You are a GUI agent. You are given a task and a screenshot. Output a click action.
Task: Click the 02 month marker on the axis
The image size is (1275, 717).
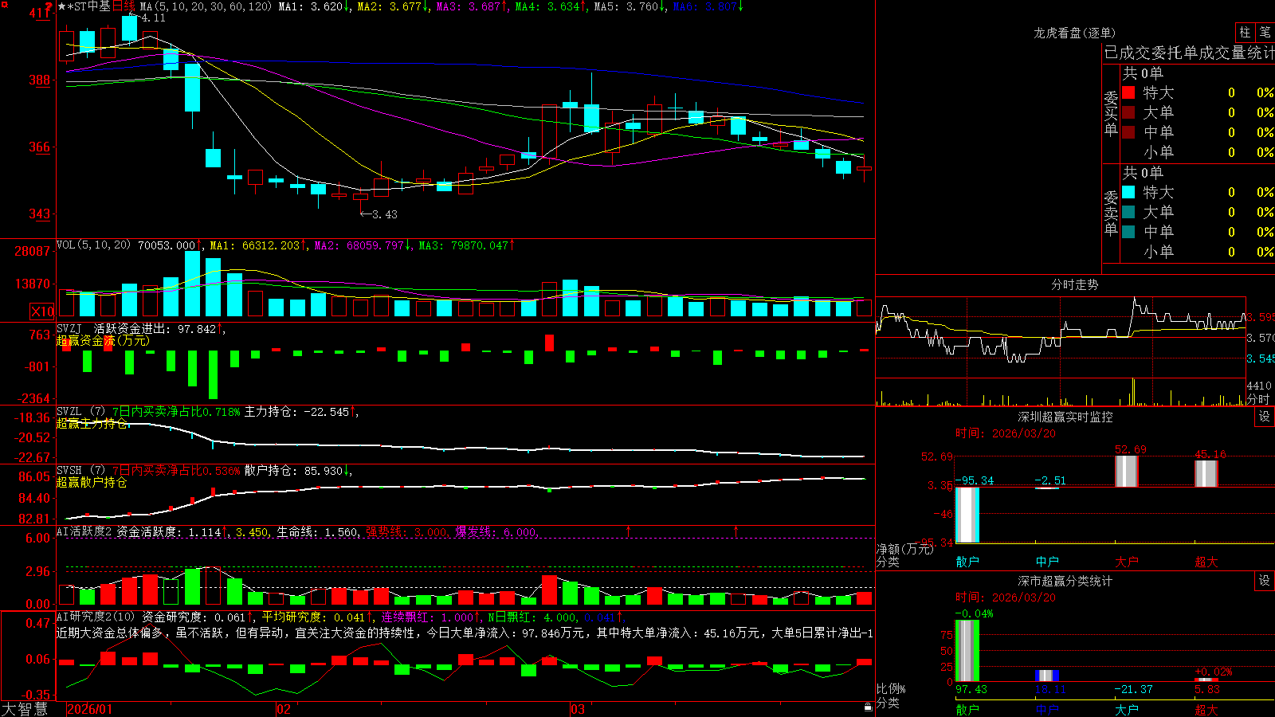click(x=284, y=709)
